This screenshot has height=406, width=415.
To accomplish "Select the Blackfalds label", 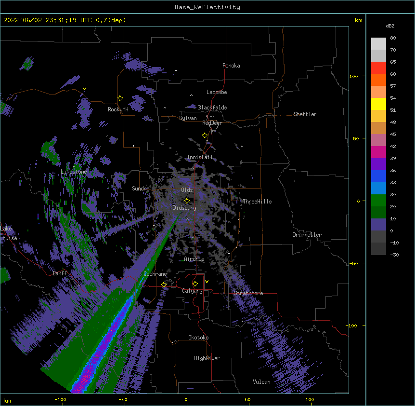I will pos(212,108).
